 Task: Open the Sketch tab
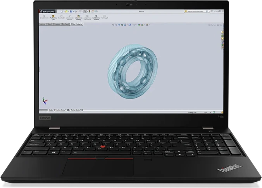pyautogui.click(x=50, y=24)
